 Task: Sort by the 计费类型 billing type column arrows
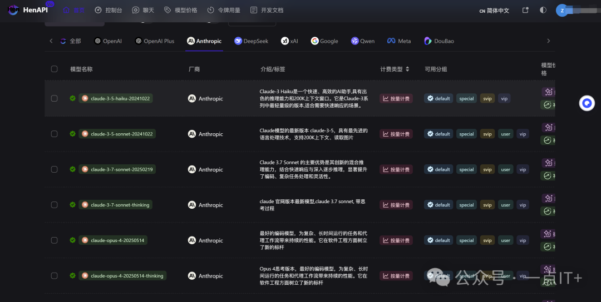(x=407, y=69)
